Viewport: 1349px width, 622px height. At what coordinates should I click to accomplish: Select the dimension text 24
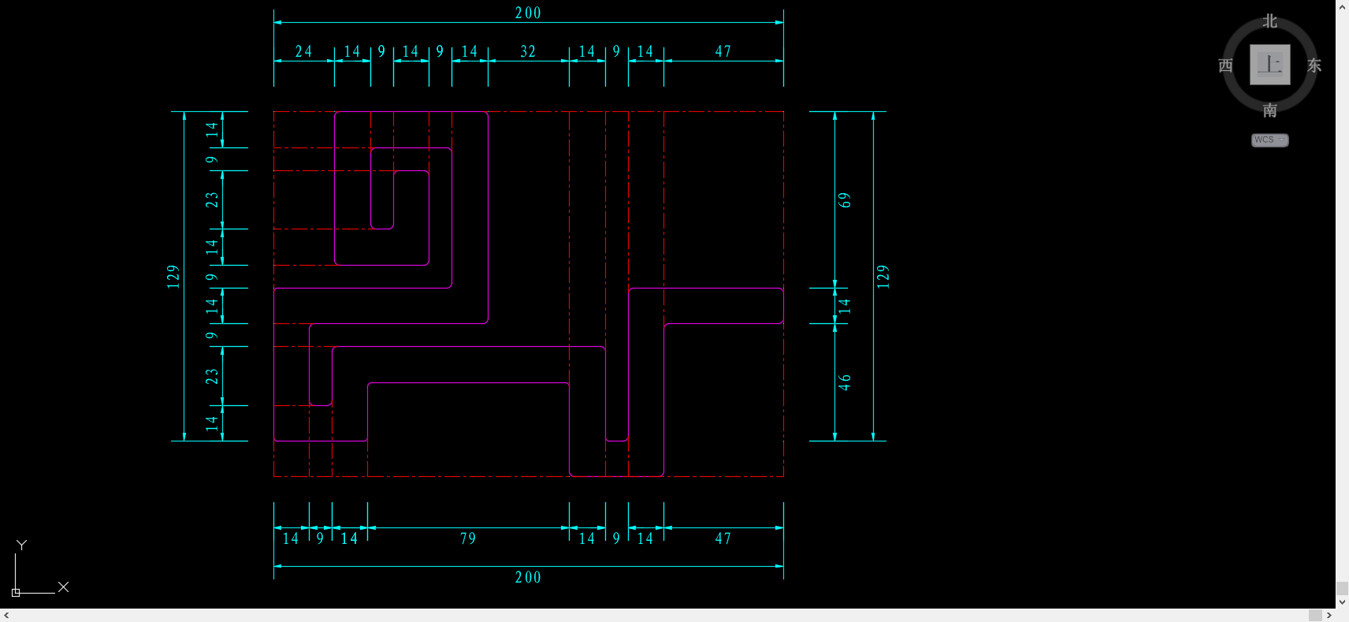click(303, 51)
